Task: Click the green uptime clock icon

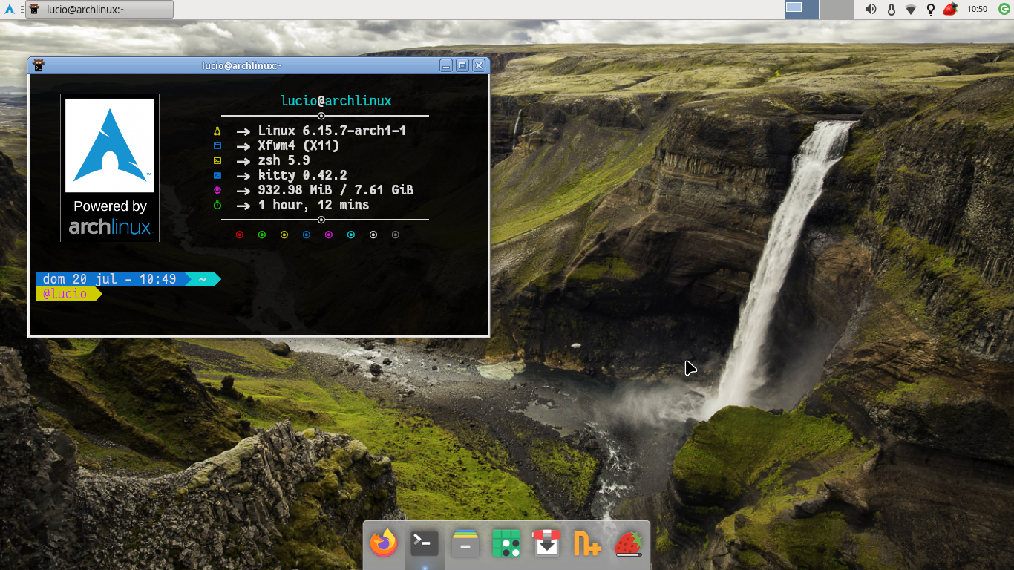Action: coord(217,205)
